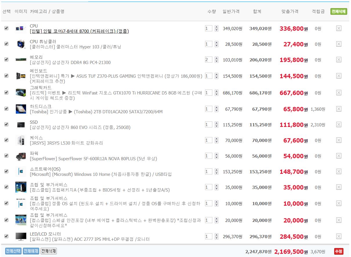
Task: Open the Samsung SSD thumbnail image
Action: (x=21, y=125)
